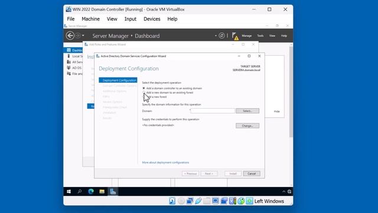Click VirtualBox shared folders status icon

pos(207,201)
